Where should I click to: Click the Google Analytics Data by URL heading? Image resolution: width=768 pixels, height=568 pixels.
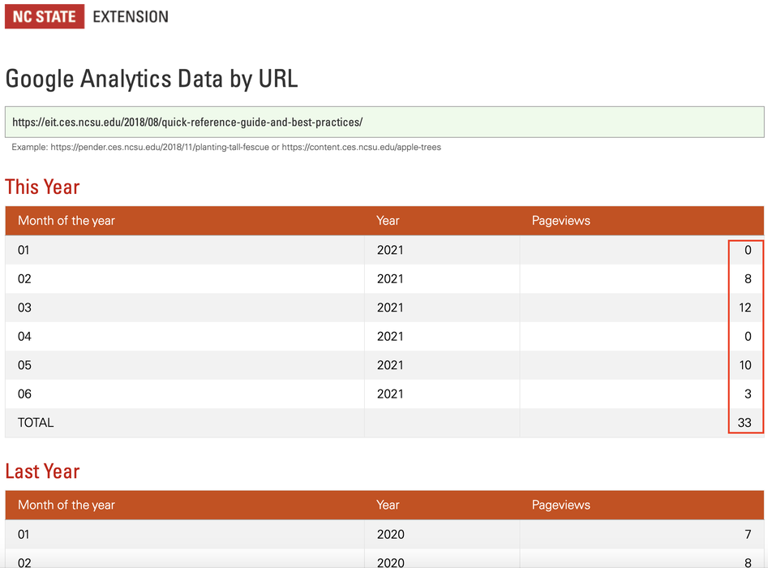(152, 79)
